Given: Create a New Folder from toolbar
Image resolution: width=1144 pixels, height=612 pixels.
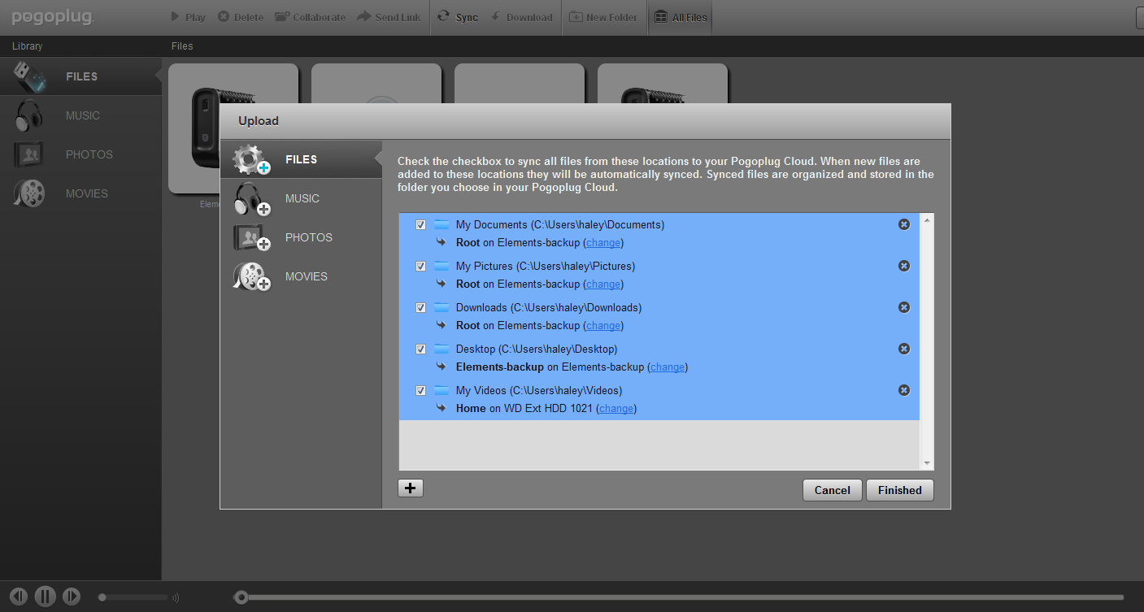Looking at the screenshot, I should tap(602, 17).
